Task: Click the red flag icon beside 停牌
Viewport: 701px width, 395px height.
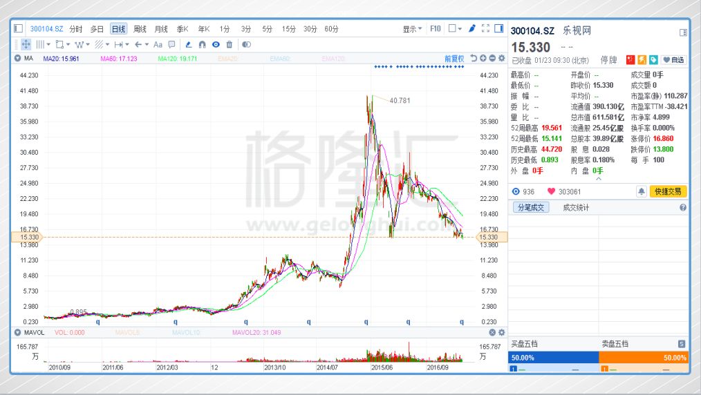Action: pos(630,60)
